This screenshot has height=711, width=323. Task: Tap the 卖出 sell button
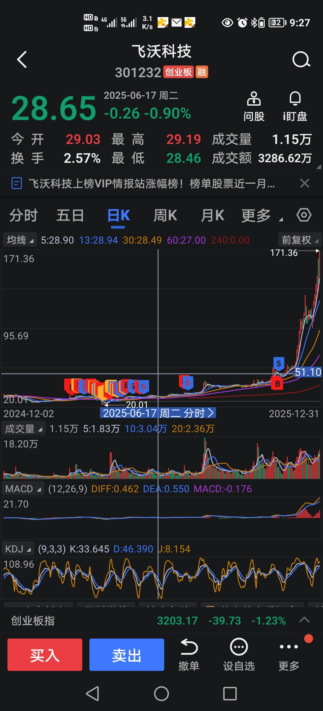127,655
